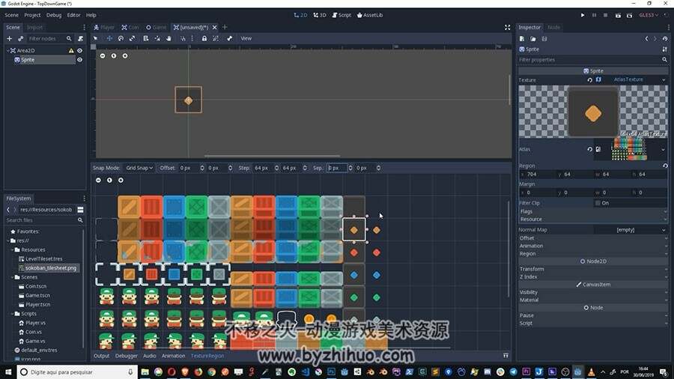Activate the Scale mode tool
The image size is (674, 379).
coord(132,39)
